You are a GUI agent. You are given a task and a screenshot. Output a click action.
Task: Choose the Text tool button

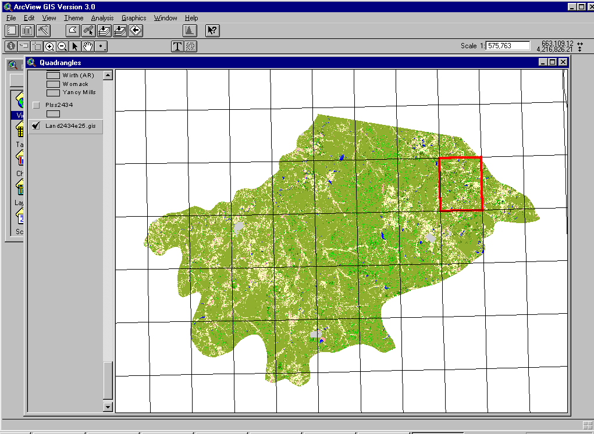pyautogui.click(x=177, y=46)
